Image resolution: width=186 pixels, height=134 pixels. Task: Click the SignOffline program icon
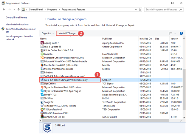[42, 84]
